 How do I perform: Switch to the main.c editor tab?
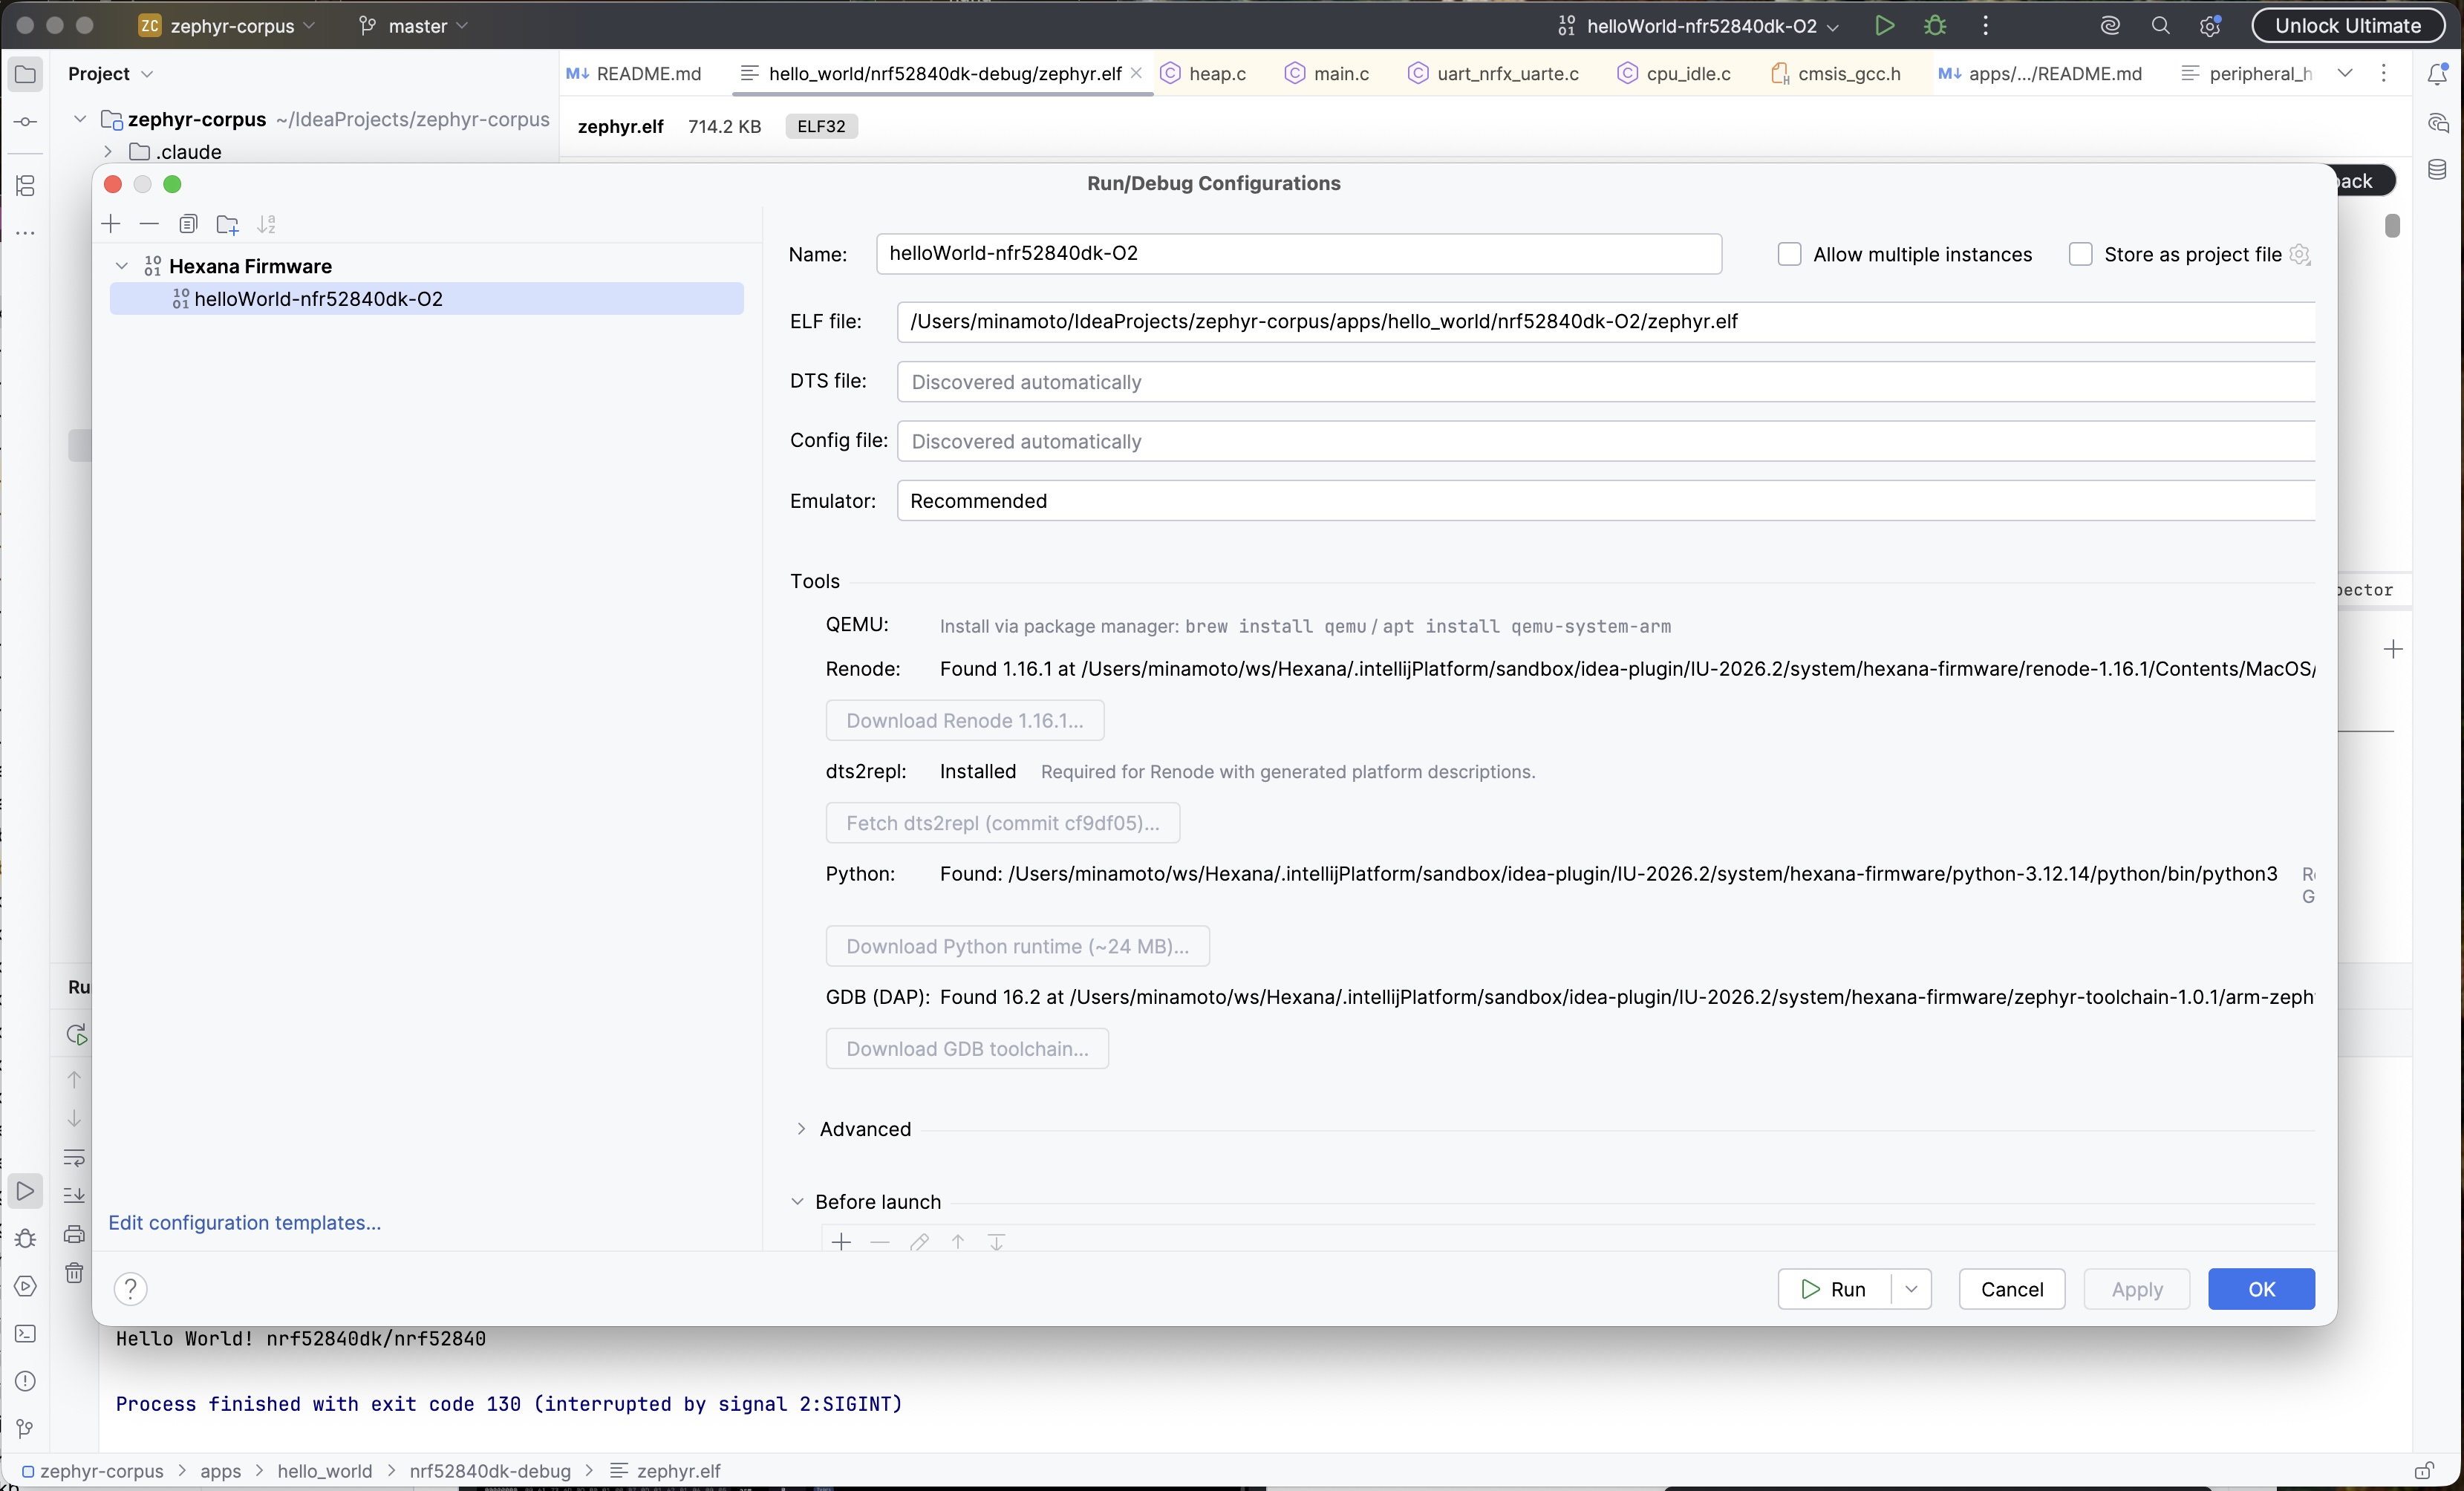[1327, 74]
